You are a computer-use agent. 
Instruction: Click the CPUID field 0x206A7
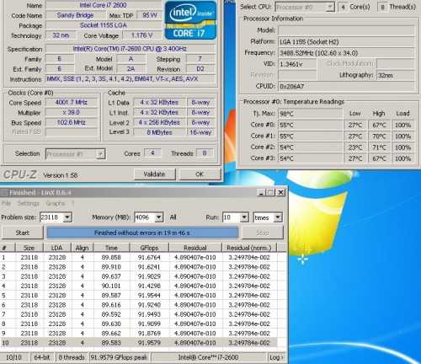[346, 87]
